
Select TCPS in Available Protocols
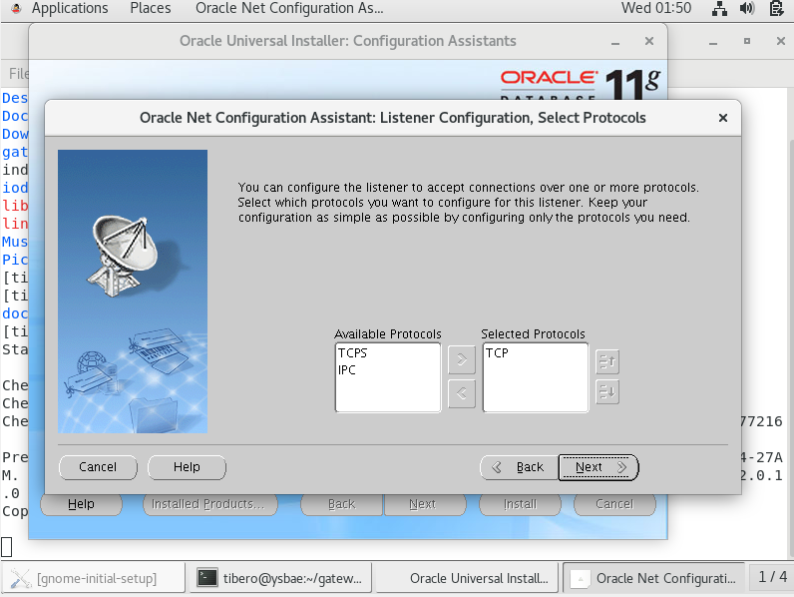352,353
